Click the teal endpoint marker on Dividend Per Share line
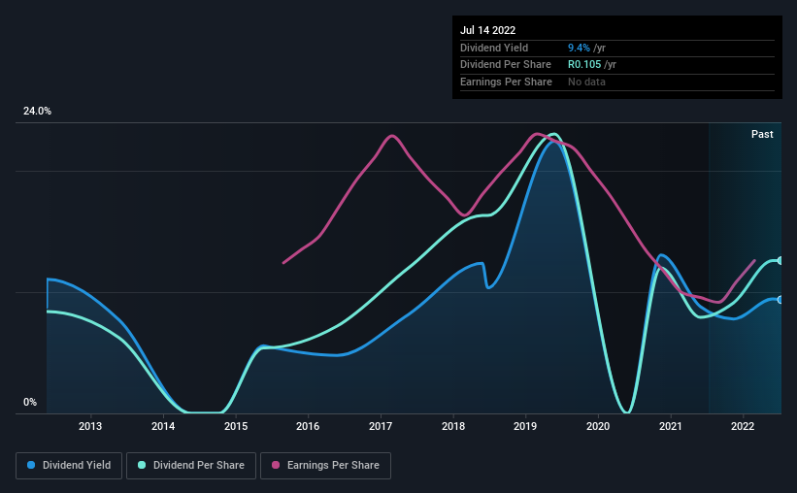This screenshot has width=797, height=493. point(780,261)
